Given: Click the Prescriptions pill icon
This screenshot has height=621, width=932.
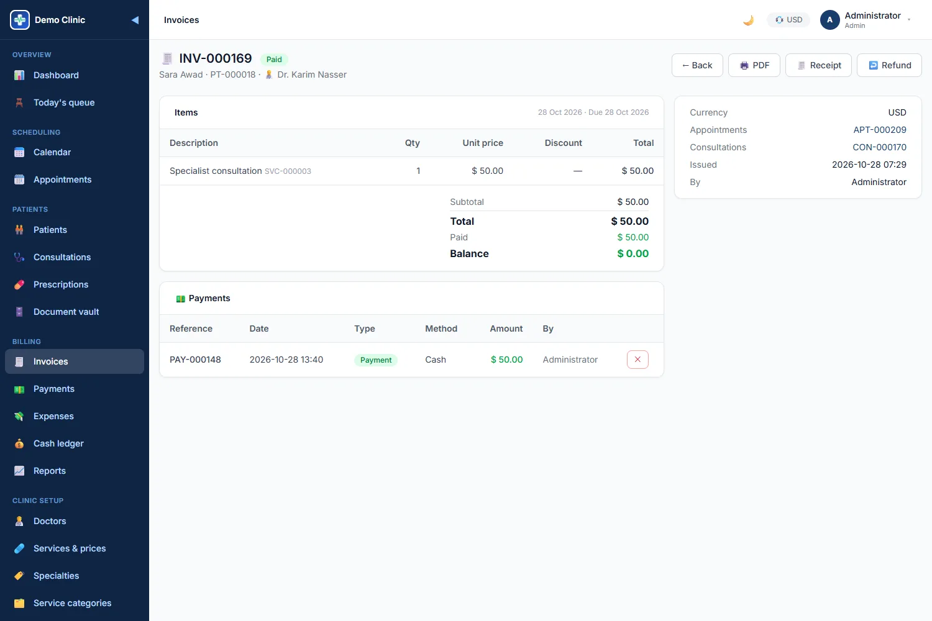Looking at the screenshot, I should (19, 284).
